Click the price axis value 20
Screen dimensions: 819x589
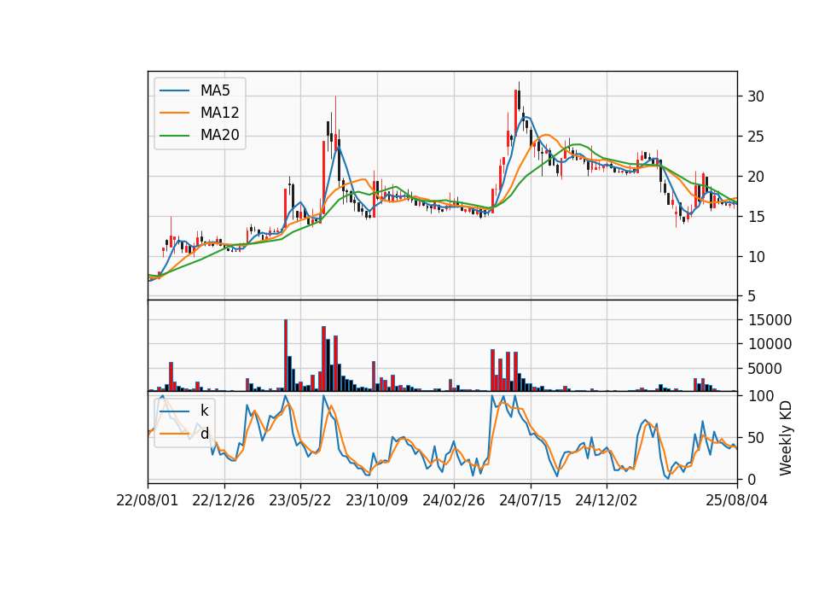[756, 177]
